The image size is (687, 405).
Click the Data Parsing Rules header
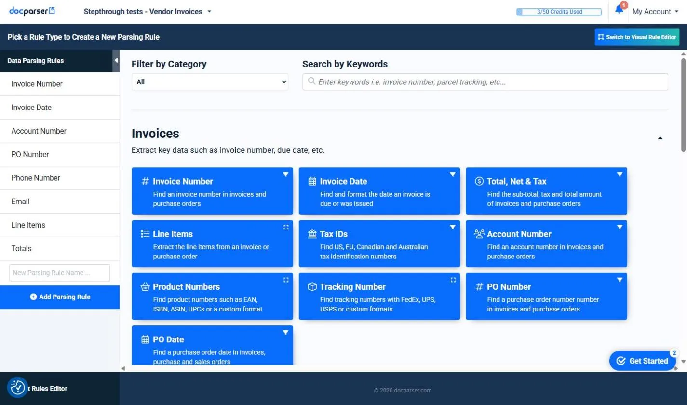coord(56,61)
